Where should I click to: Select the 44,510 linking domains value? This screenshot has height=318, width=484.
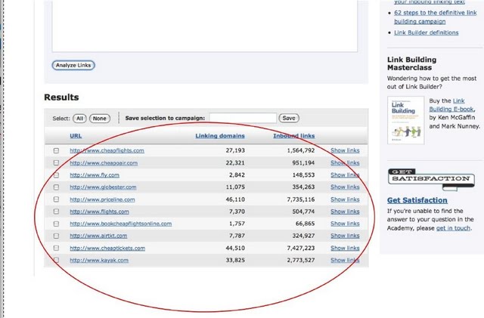[x=235, y=248]
